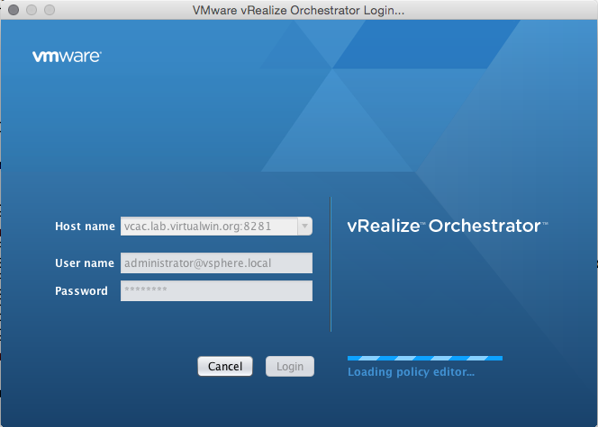Click the greyed-out Login button
598x427 pixels.
290,366
